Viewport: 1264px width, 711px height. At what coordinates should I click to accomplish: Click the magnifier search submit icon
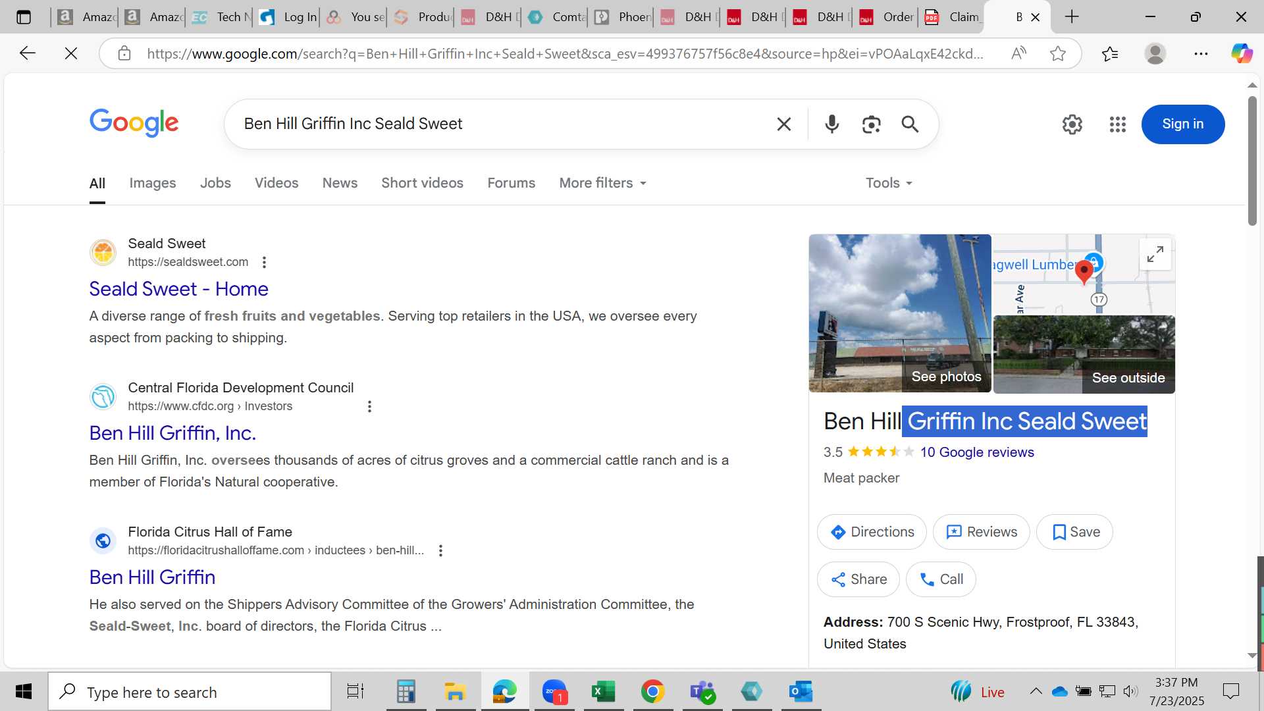(x=910, y=124)
